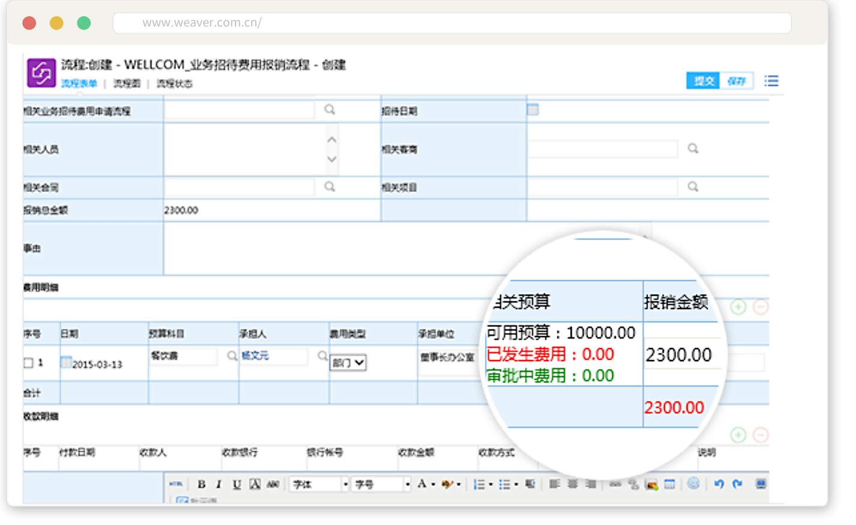Toggle italic text formatting

(x=219, y=484)
